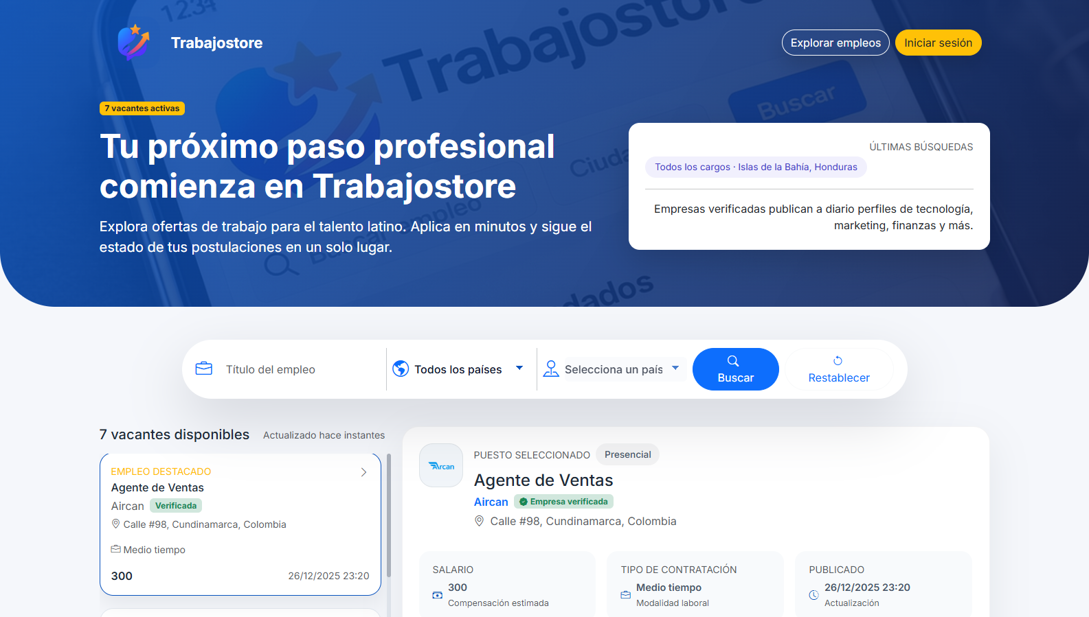
Task: Click the Buscar search button
Action: 736,369
